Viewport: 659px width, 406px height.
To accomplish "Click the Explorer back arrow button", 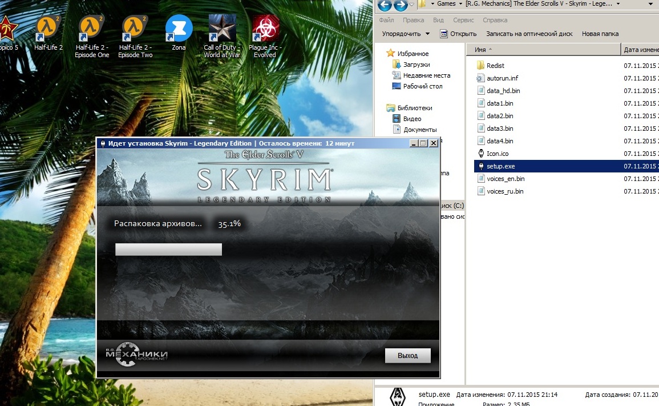I will click(x=385, y=5).
